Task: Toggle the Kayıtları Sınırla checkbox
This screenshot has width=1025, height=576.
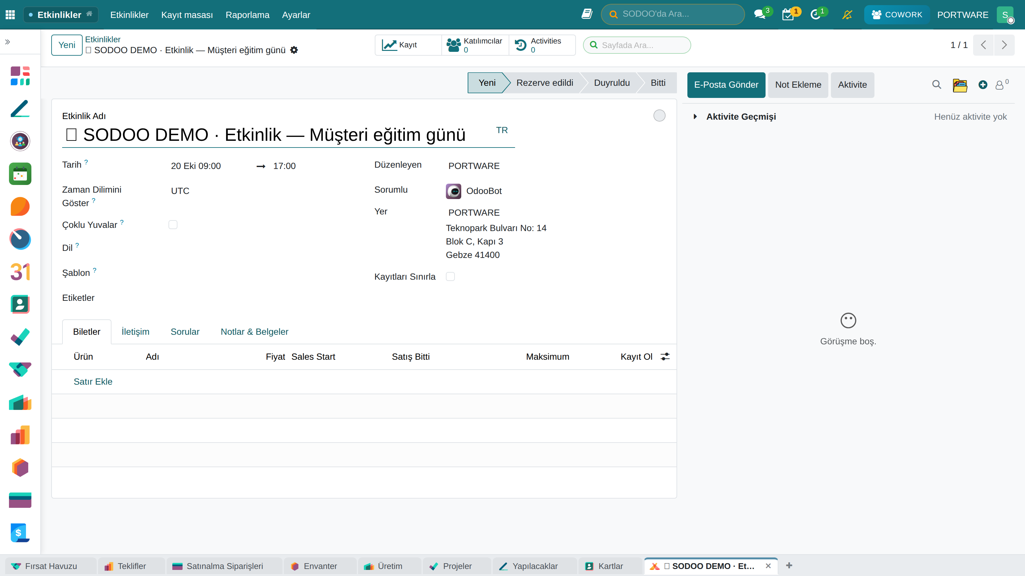Action: 450,276
